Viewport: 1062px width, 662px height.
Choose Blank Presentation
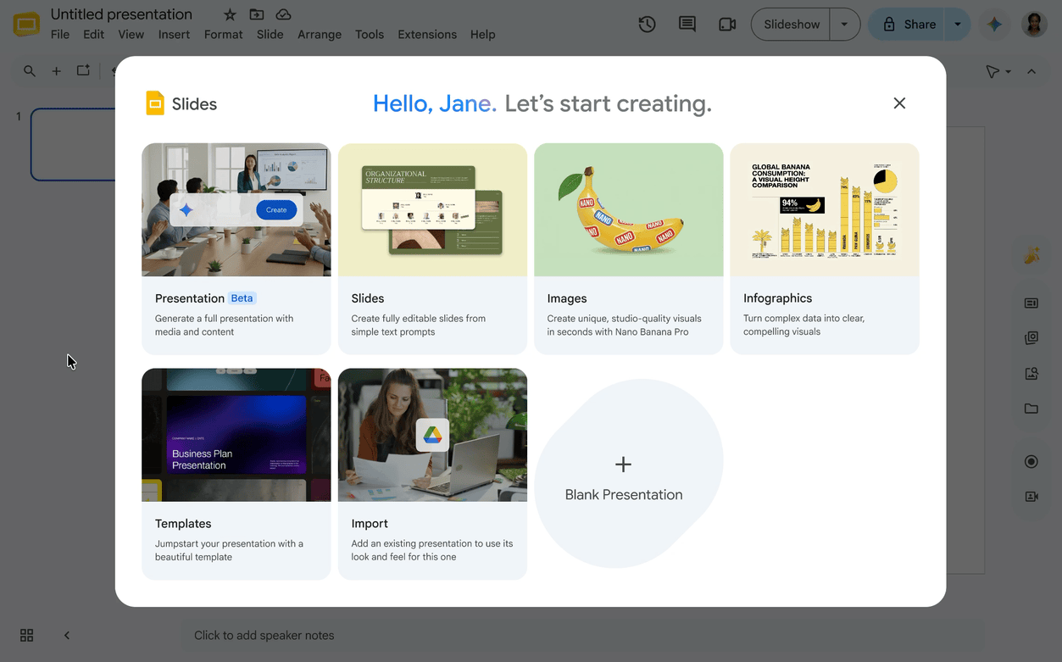(628, 474)
